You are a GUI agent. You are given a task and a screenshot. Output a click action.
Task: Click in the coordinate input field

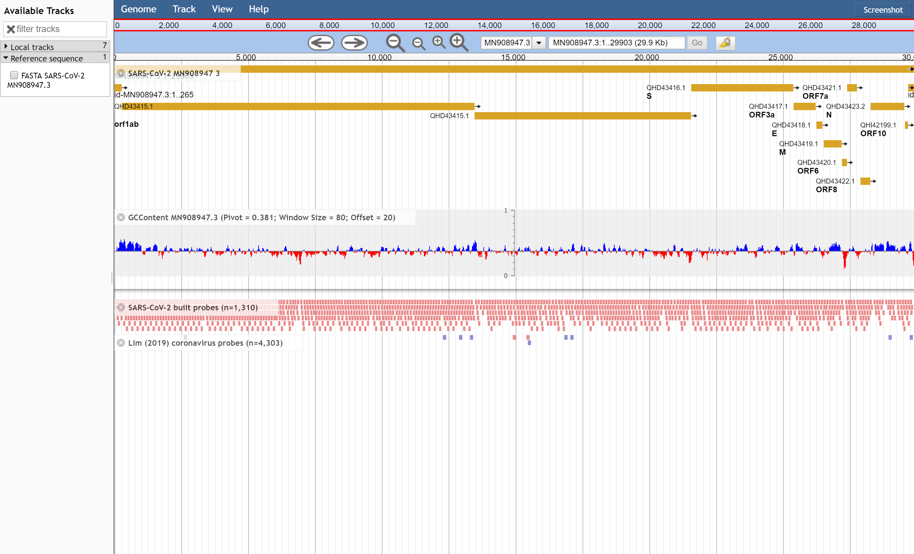pos(616,43)
